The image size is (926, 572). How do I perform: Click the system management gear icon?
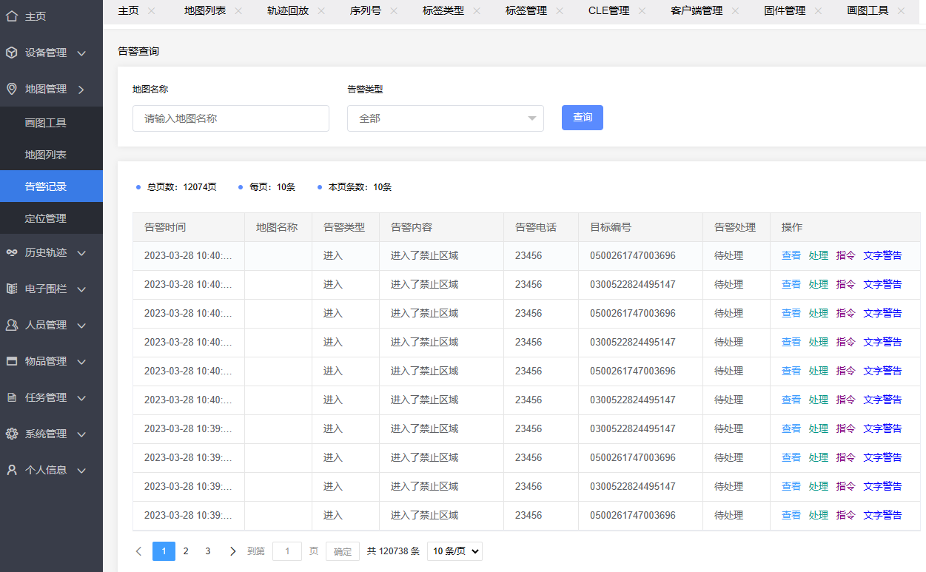click(12, 434)
